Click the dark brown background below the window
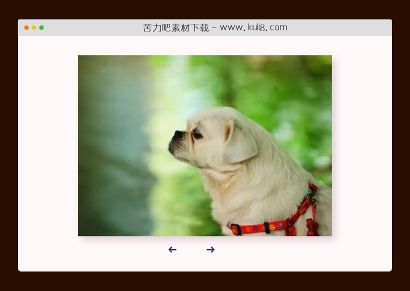This screenshot has width=410, height=291. point(205,281)
